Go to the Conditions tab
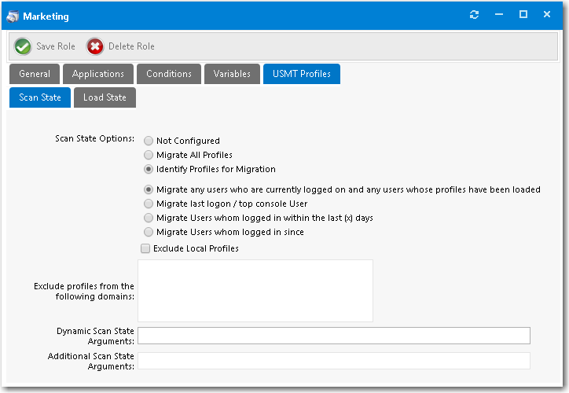Viewport: 569px width, 393px height. coord(169,74)
